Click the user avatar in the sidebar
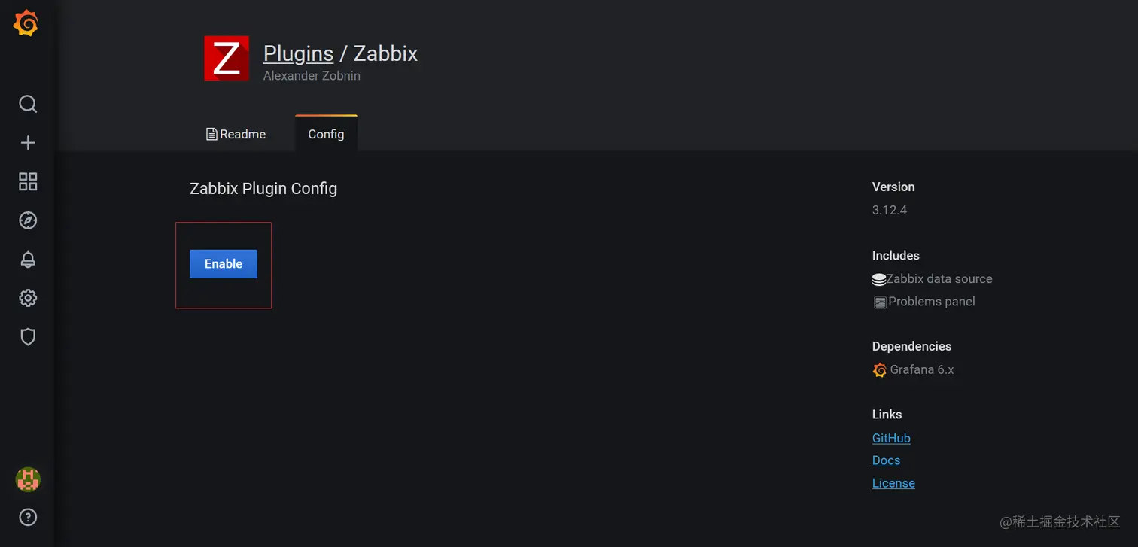This screenshot has width=1138, height=547. [x=27, y=479]
